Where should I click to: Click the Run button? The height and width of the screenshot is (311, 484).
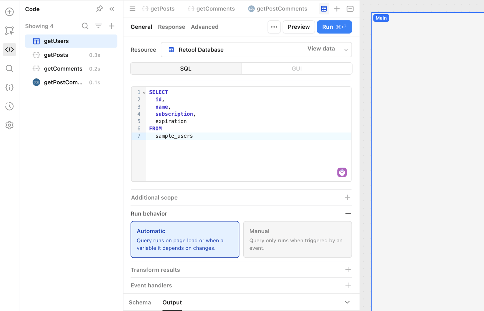coord(334,27)
